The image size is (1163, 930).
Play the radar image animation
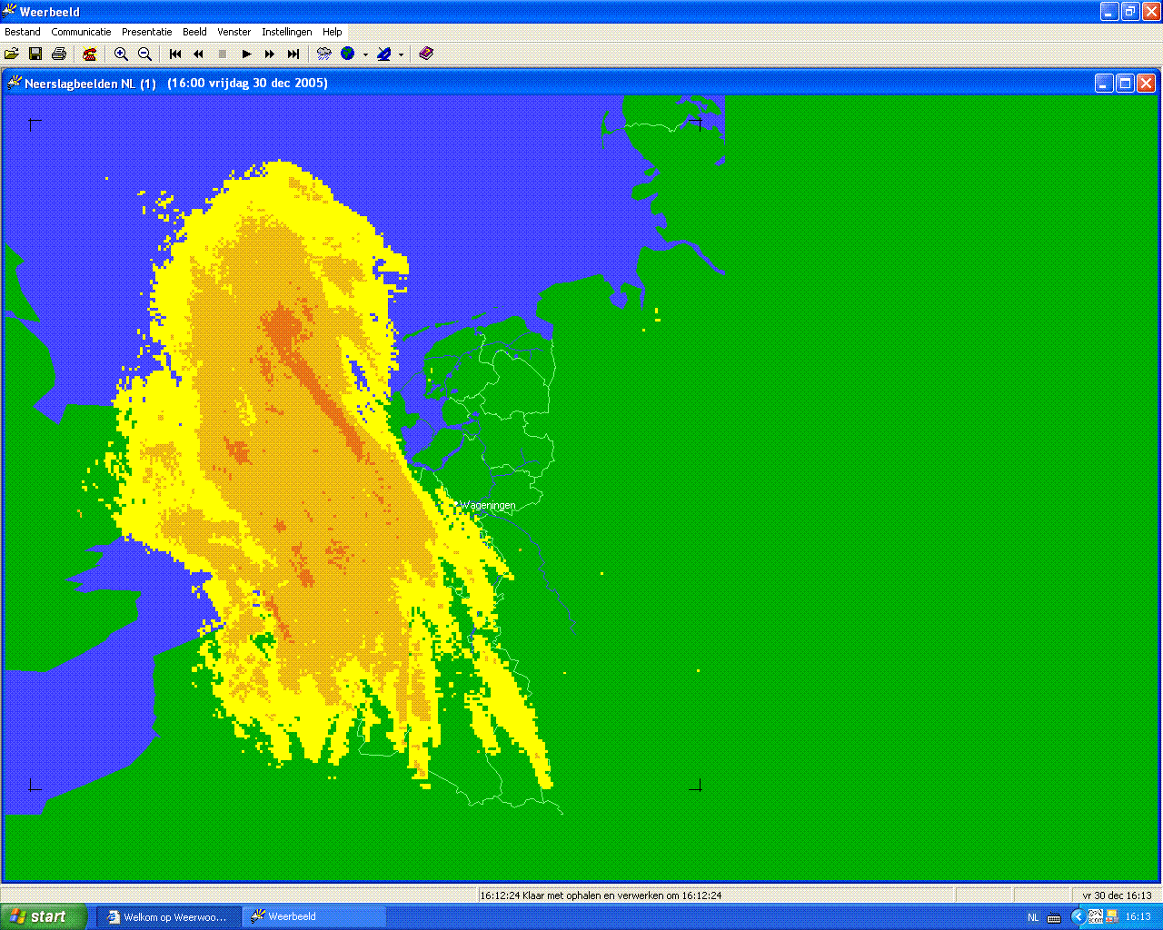click(246, 54)
